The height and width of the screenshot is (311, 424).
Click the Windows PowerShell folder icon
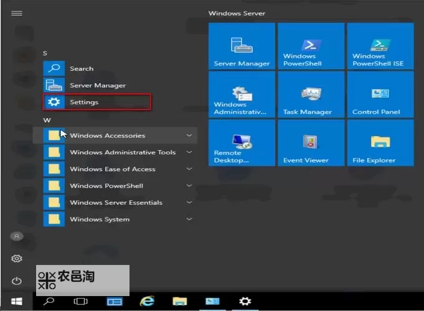pos(54,185)
